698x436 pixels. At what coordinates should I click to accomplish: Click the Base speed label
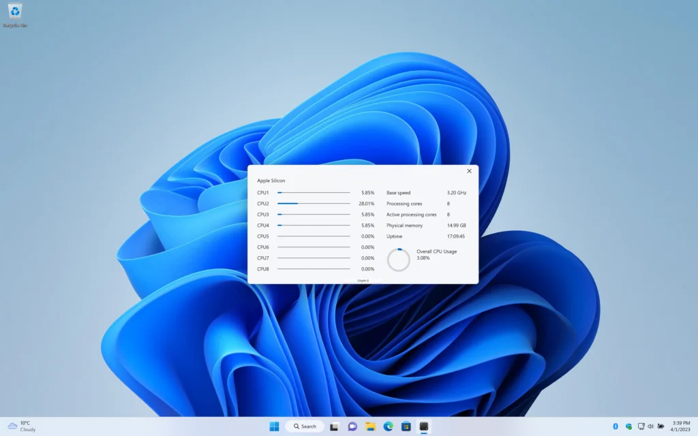[x=398, y=193]
